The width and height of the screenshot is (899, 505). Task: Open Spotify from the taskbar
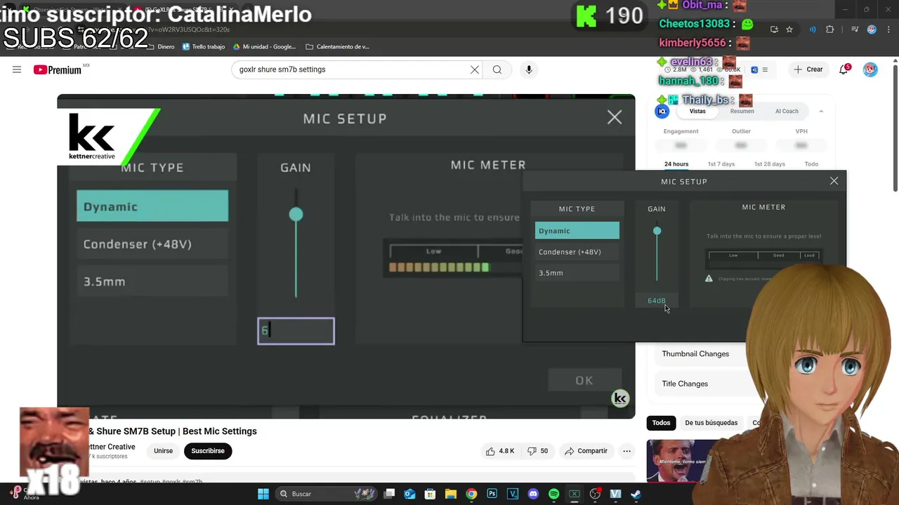553,494
